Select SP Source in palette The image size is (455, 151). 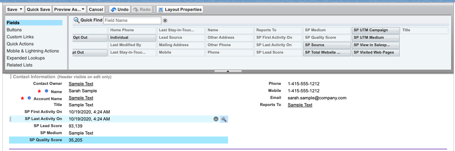[327, 45]
